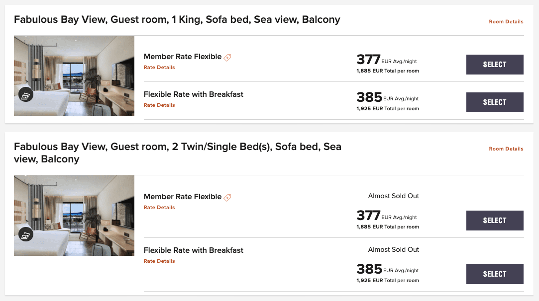Select 385 EUR breakfast rate for 1 King room
The image size is (539, 301).
495,102
